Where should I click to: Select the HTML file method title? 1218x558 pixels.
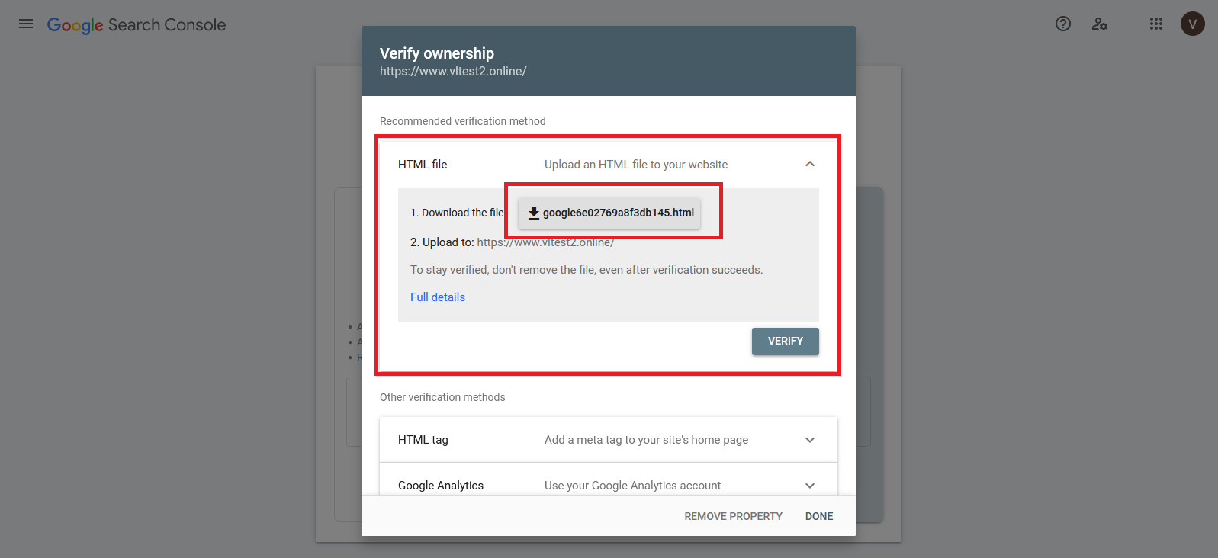423,165
